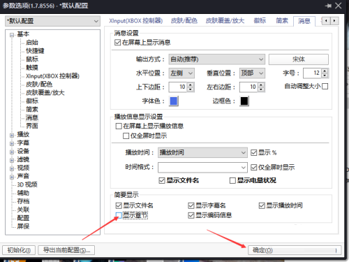
Task: Select 关联 in the settings tree
Action: click(x=23, y=210)
